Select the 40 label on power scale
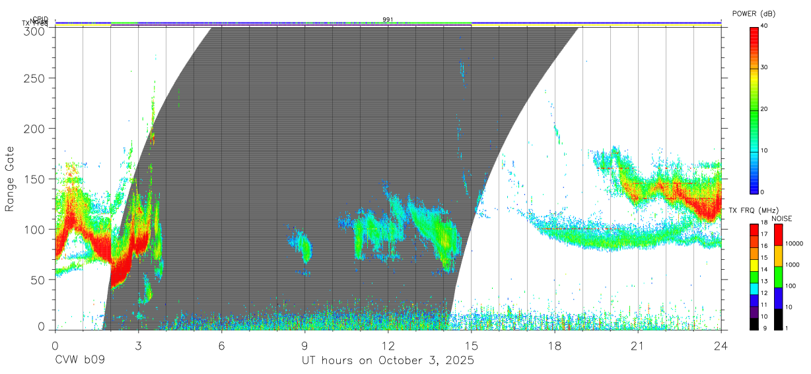The height and width of the screenshot is (374, 811). 763,26
